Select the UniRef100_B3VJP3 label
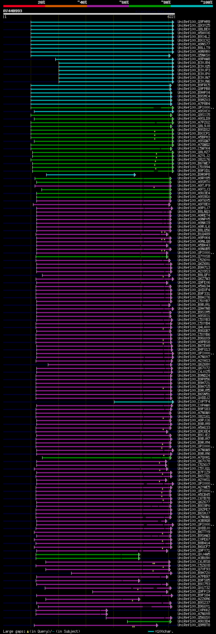Image resolution: width=216 pixels, height=634 pixels. point(194,70)
